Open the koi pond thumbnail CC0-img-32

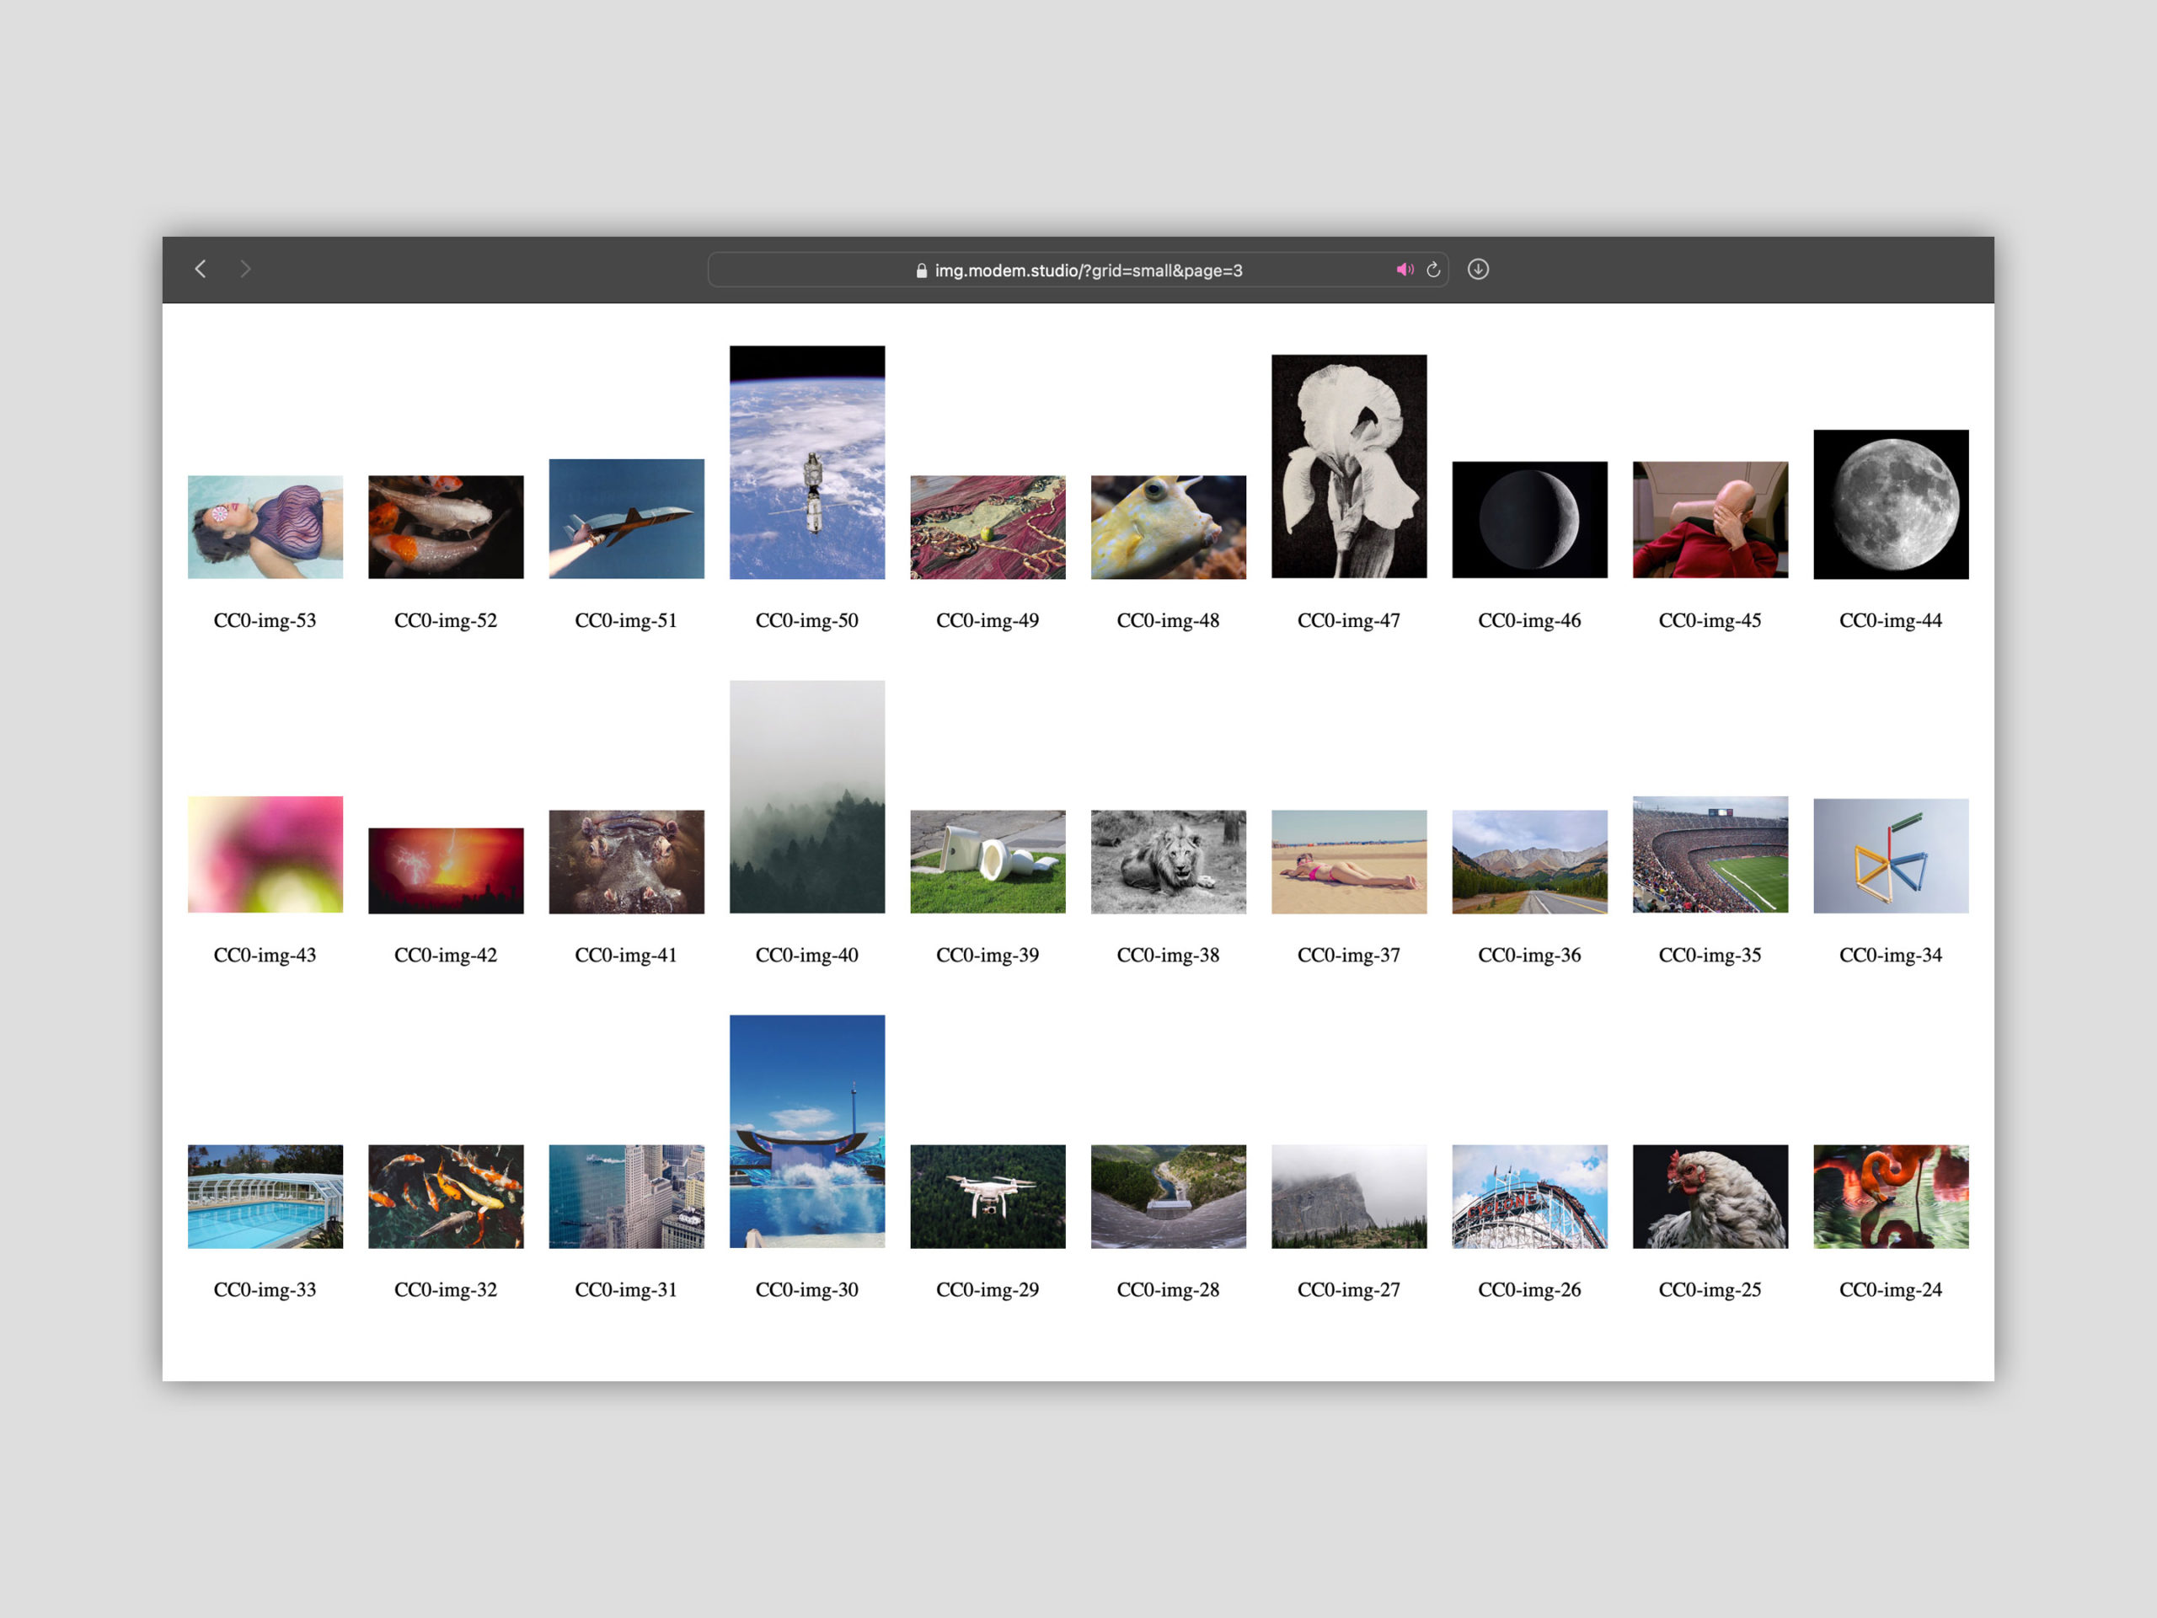tap(446, 1197)
